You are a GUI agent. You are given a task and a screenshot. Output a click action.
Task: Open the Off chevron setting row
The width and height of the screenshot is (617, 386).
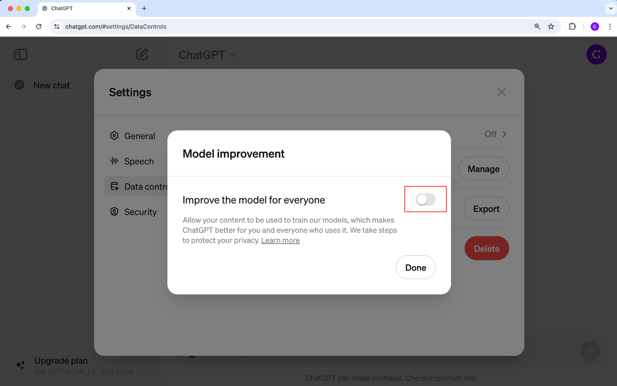(496, 134)
